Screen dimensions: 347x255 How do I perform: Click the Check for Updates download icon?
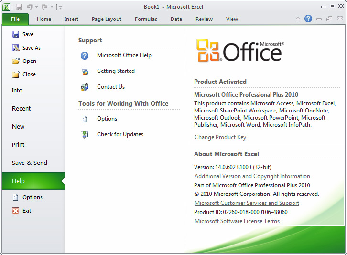coord(84,134)
